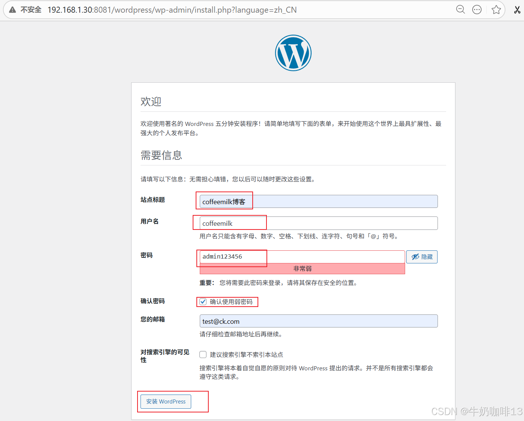
Task: Click the scissors icon at top right
Action: click(517, 10)
